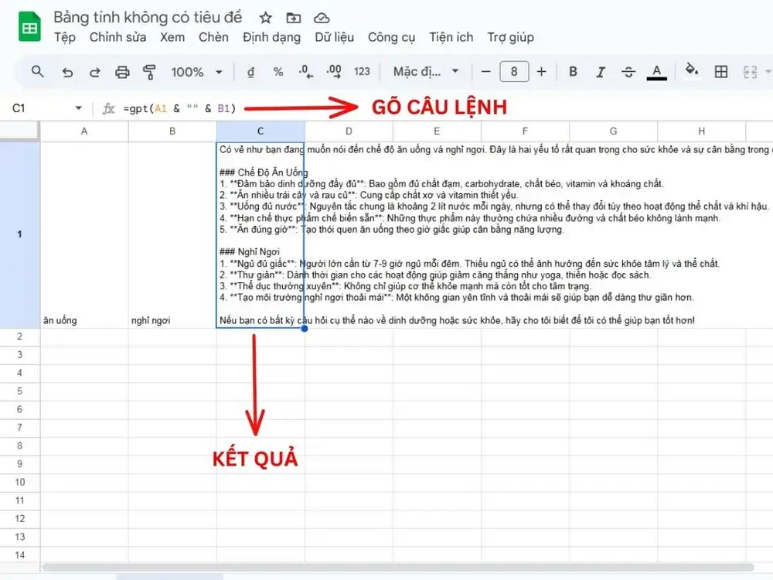Viewport: 773px width, 580px height.
Task: Click the fill handle of cell C1
Action: tap(305, 329)
